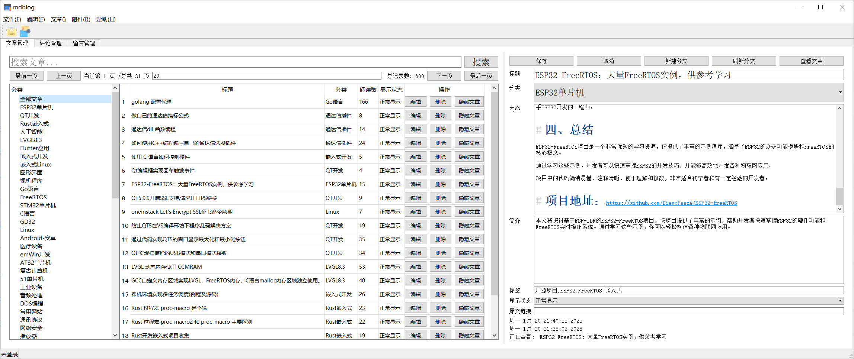The width and height of the screenshot is (854, 359).
Task: Click scroll-down arrow of article table
Action: (x=495, y=335)
